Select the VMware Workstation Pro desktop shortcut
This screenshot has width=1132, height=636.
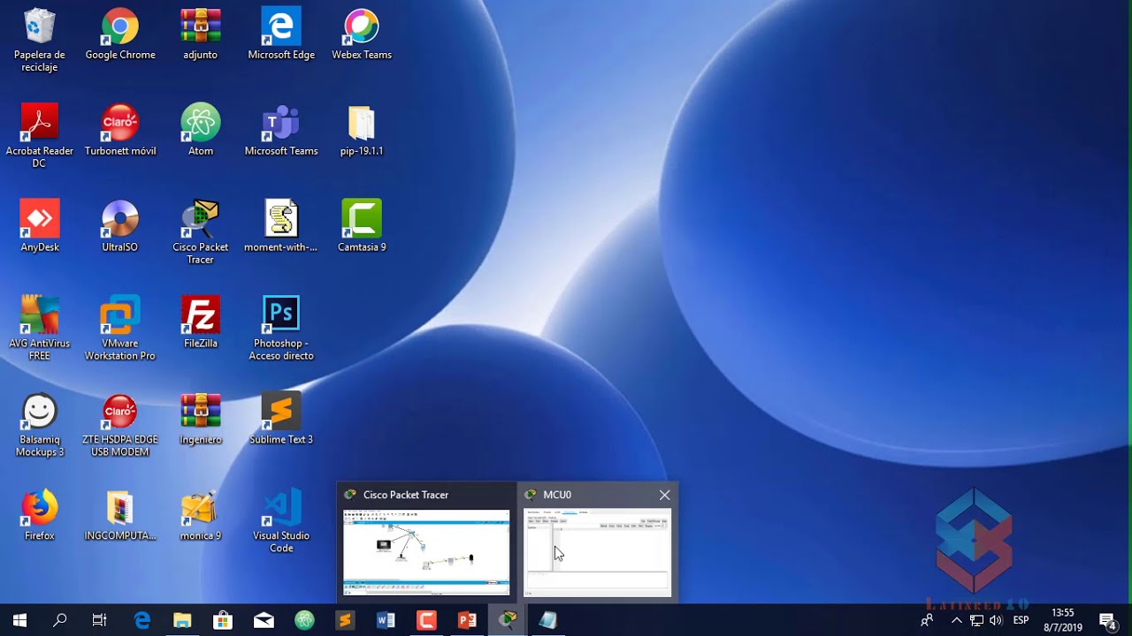click(x=120, y=329)
